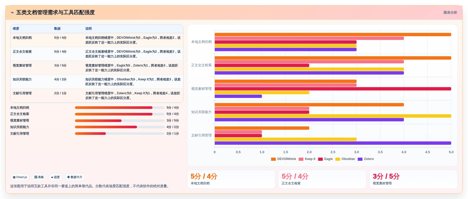Click description starting 视觉素材管理维度中，Eagle为5
This screenshot has height=199, width=468.
click(132, 68)
